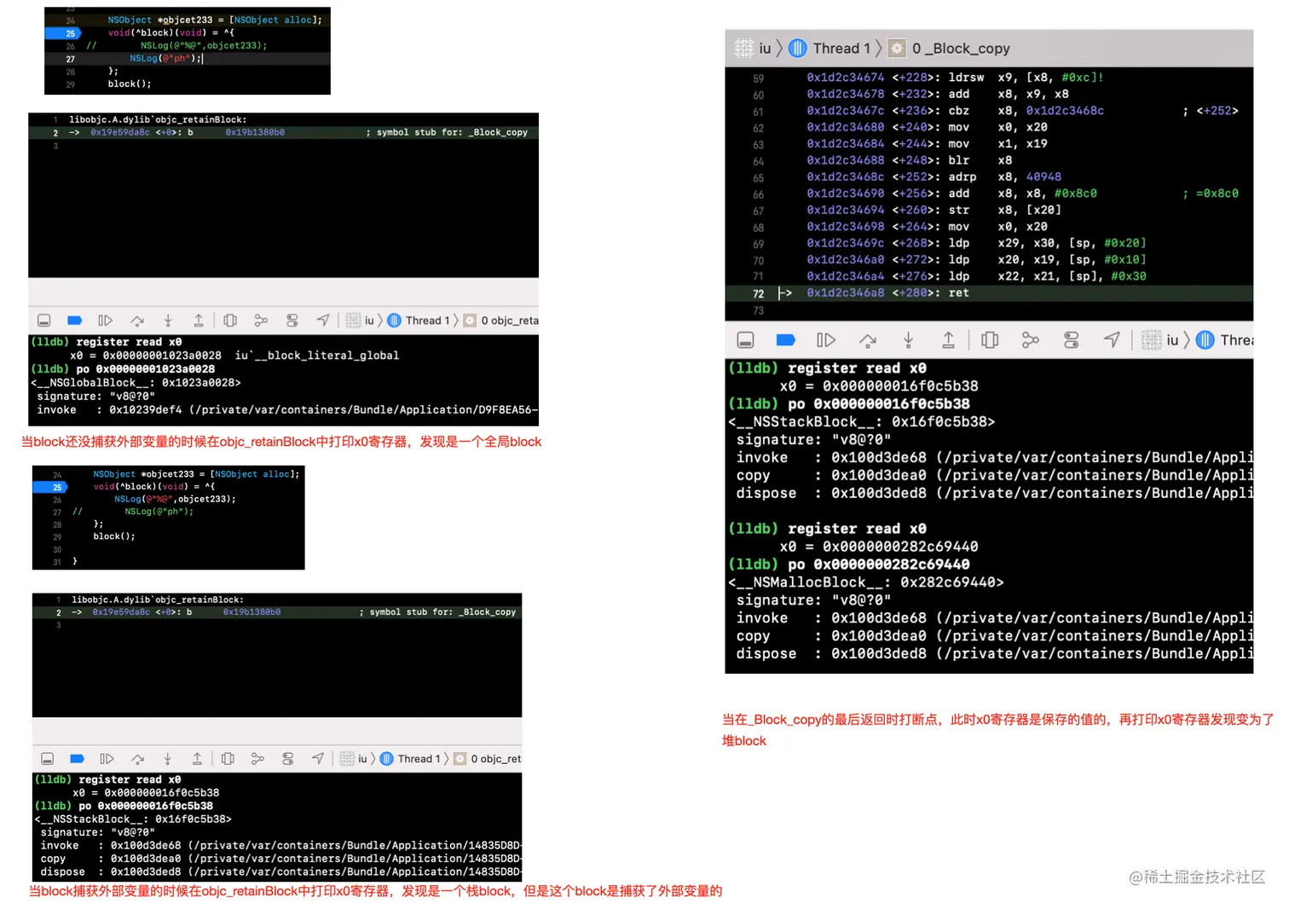Viewport: 1289px width, 909px height.
Task: Step into in the NSGlobalBlock panel debug bar
Action: click(x=168, y=321)
